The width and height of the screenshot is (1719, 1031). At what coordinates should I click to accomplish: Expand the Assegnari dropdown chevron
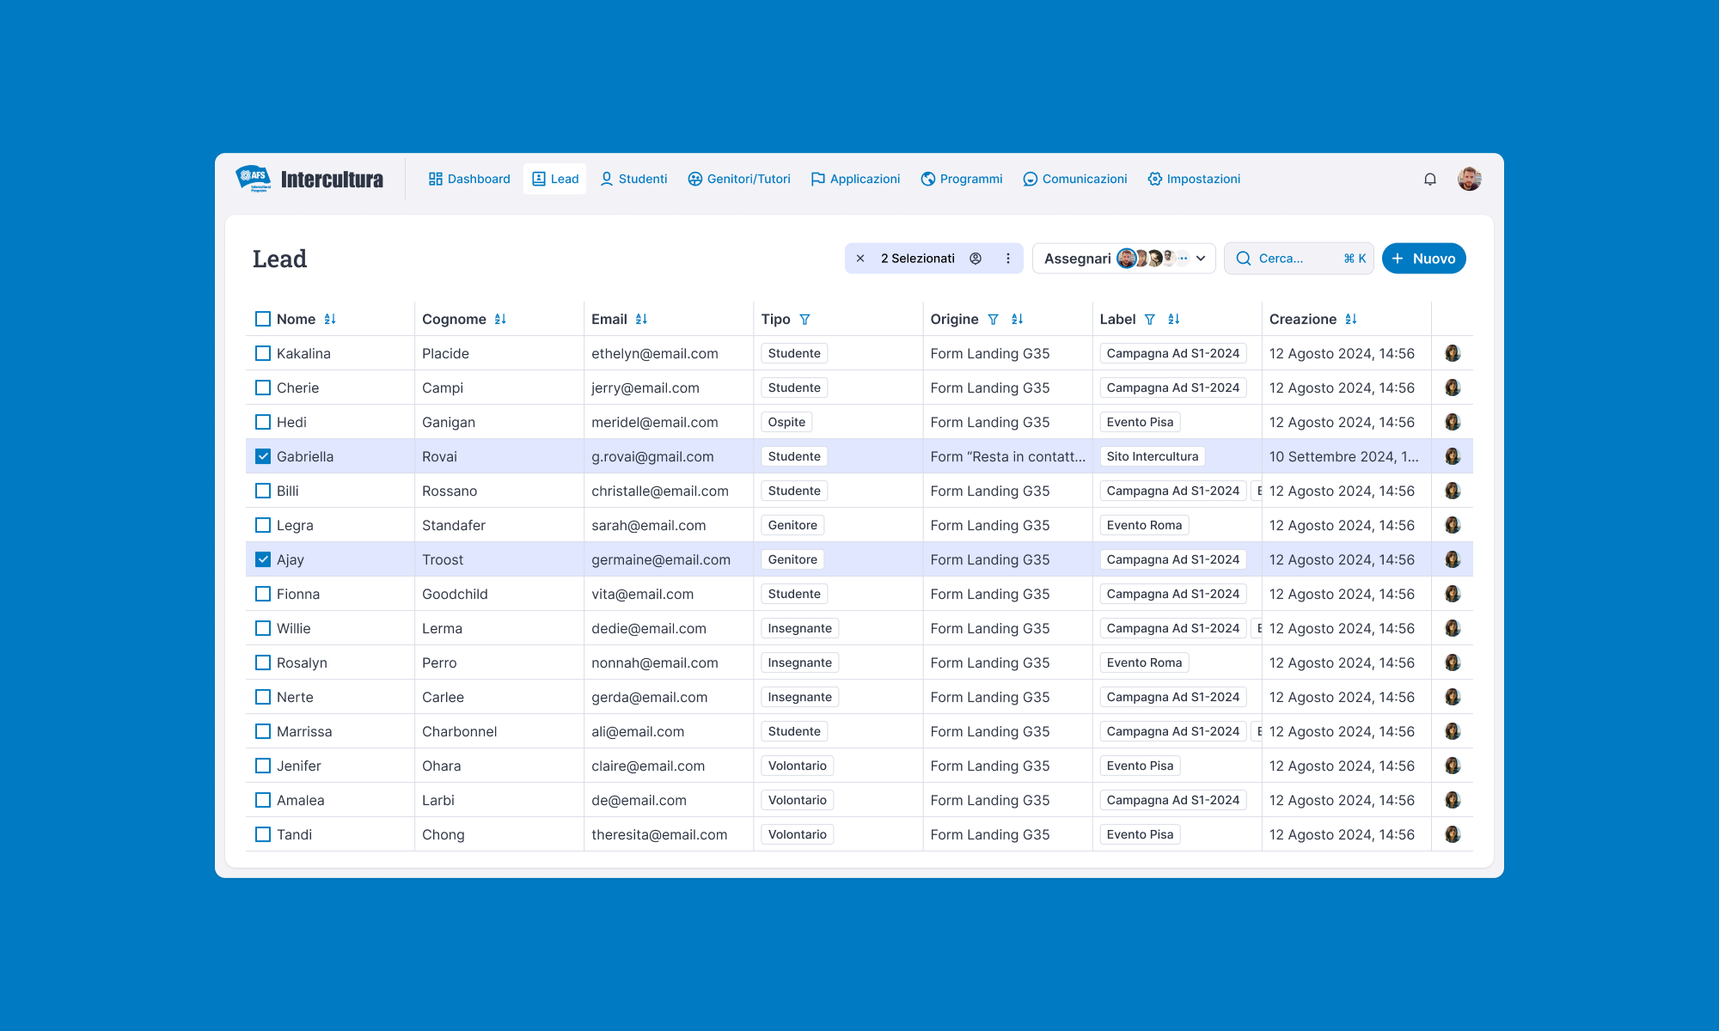pos(1201,259)
